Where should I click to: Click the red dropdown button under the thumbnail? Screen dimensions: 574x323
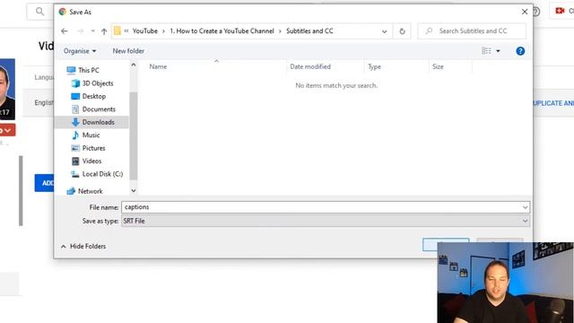[7, 130]
